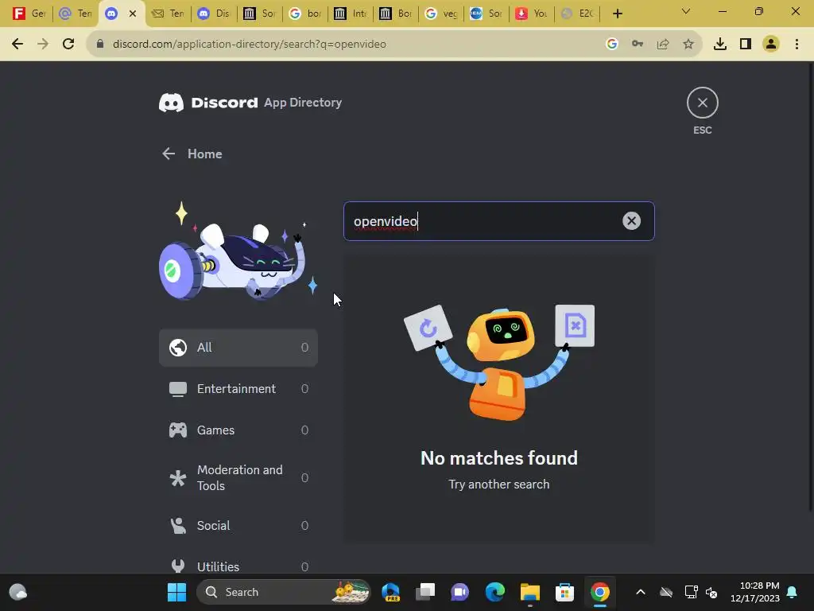
Task: Click the 'No matches found' text
Action: pyautogui.click(x=499, y=458)
